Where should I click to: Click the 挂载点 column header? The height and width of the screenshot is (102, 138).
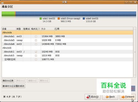click(x=27, y=29)
